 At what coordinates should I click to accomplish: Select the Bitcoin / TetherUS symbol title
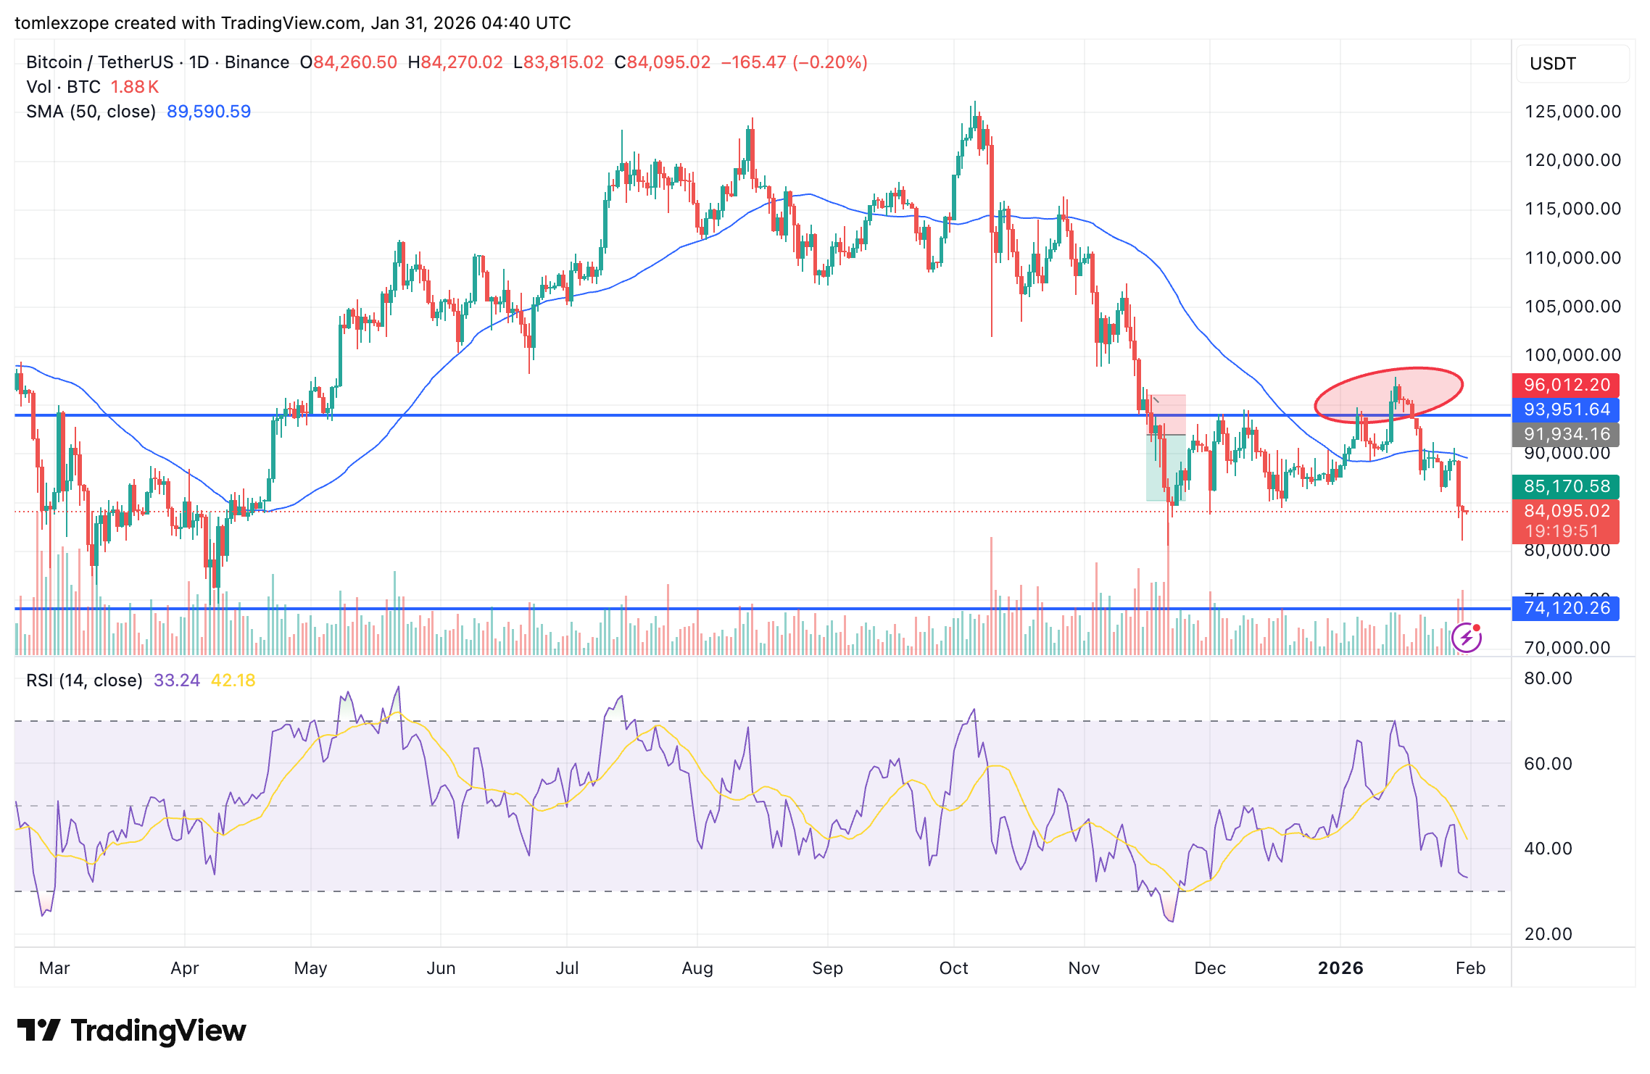point(99,62)
